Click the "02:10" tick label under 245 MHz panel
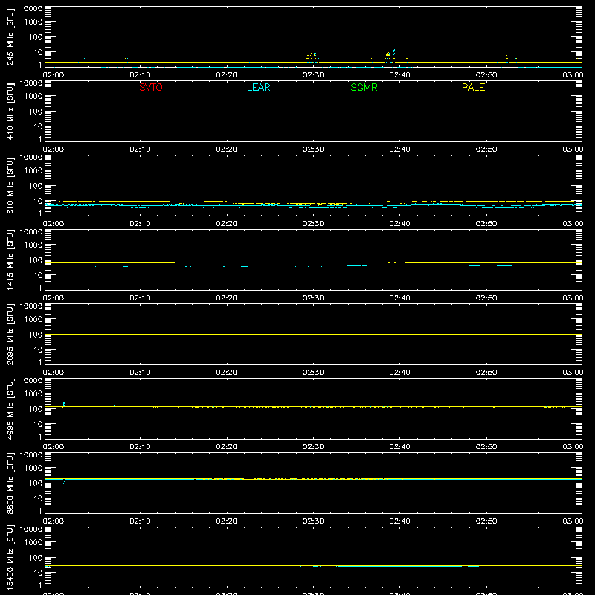 140,75
